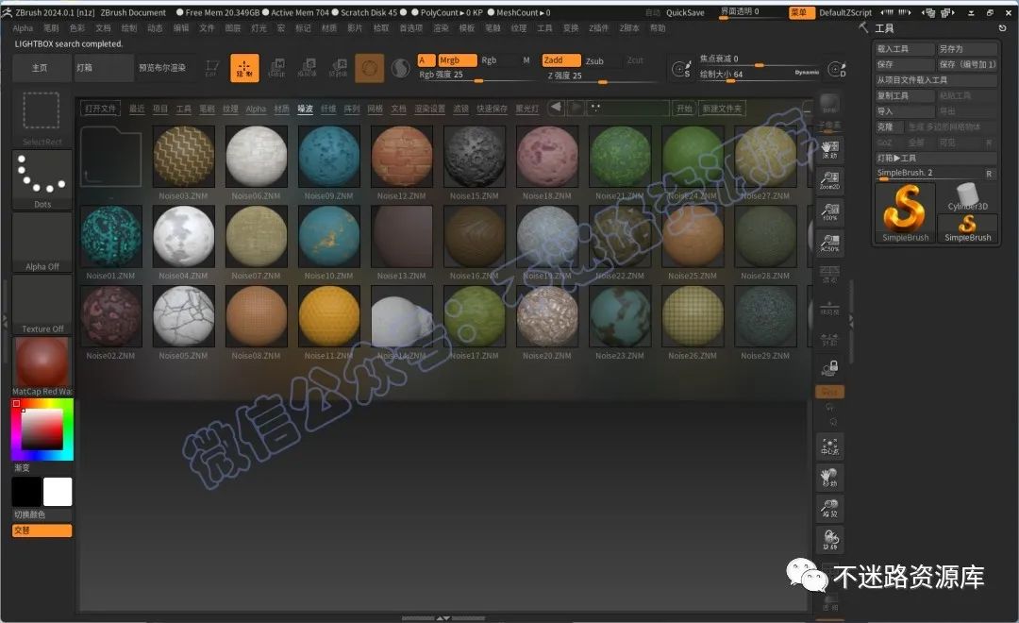Click the 100% actual size icon

(830, 211)
